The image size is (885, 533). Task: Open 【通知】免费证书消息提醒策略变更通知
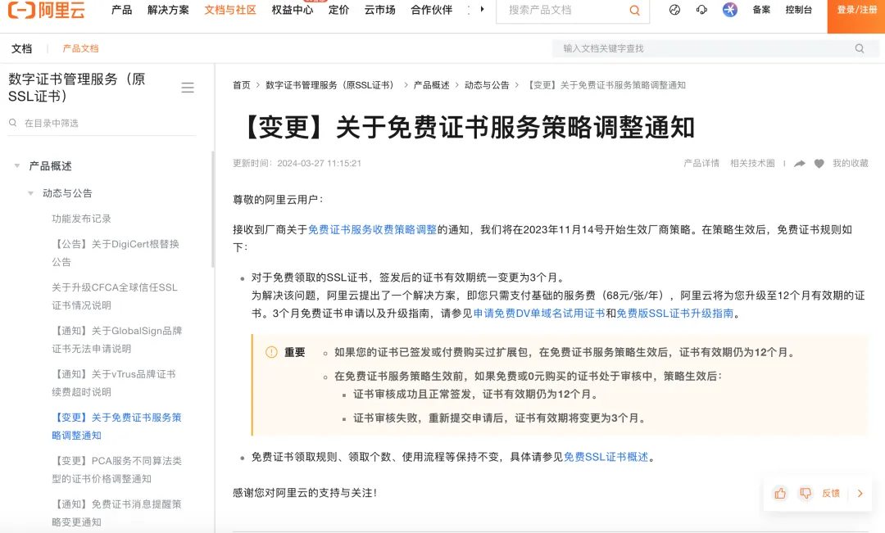pos(117,513)
